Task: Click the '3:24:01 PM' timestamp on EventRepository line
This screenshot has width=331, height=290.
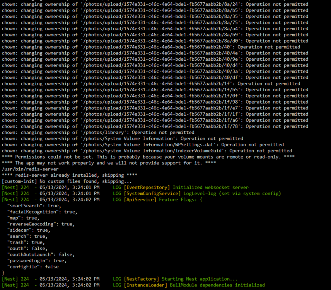Action: coord(86,188)
